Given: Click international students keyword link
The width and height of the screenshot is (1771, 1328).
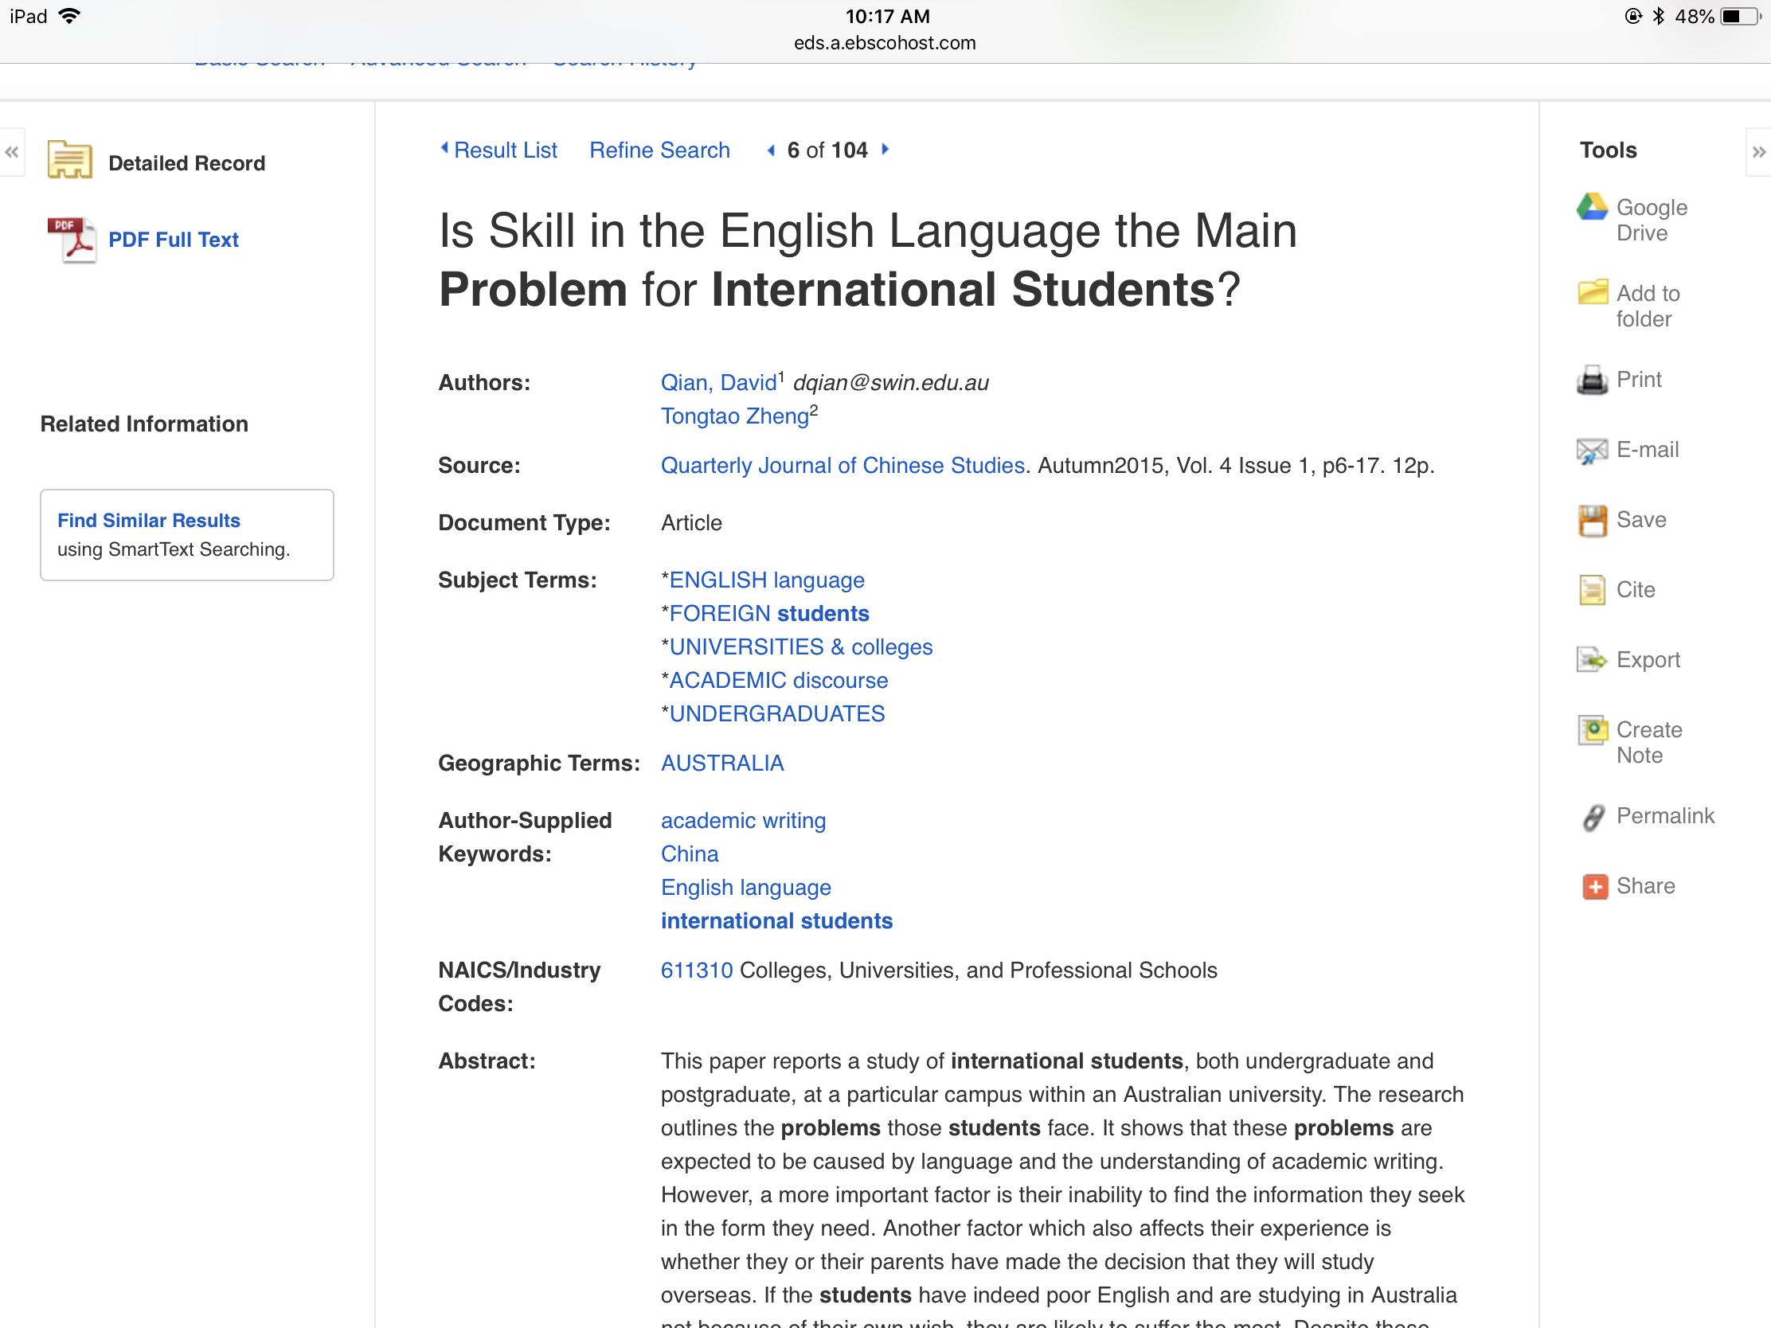Looking at the screenshot, I should [776, 921].
